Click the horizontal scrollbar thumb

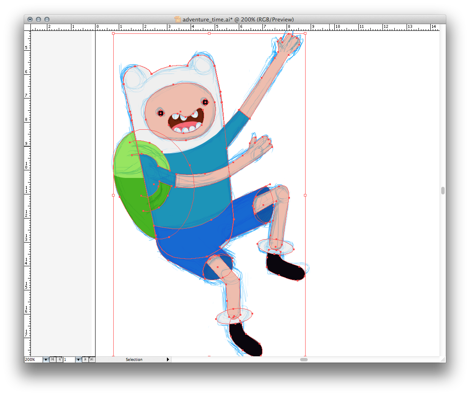304,360
